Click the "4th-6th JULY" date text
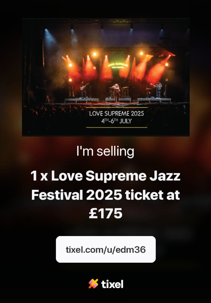211x303 pixels. (x=116, y=121)
